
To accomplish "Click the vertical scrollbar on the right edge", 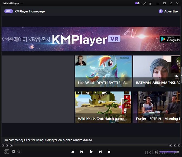I will [x=181, y=75].
